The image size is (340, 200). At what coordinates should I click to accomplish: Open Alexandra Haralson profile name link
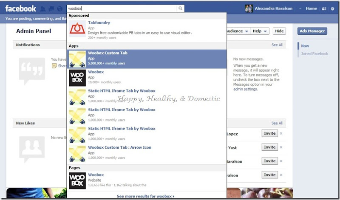pyautogui.click(x=273, y=8)
